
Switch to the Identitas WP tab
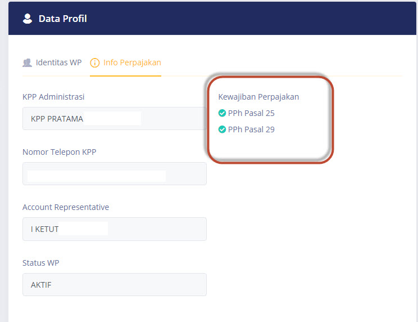pyautogui.click(x=52, y=62)
